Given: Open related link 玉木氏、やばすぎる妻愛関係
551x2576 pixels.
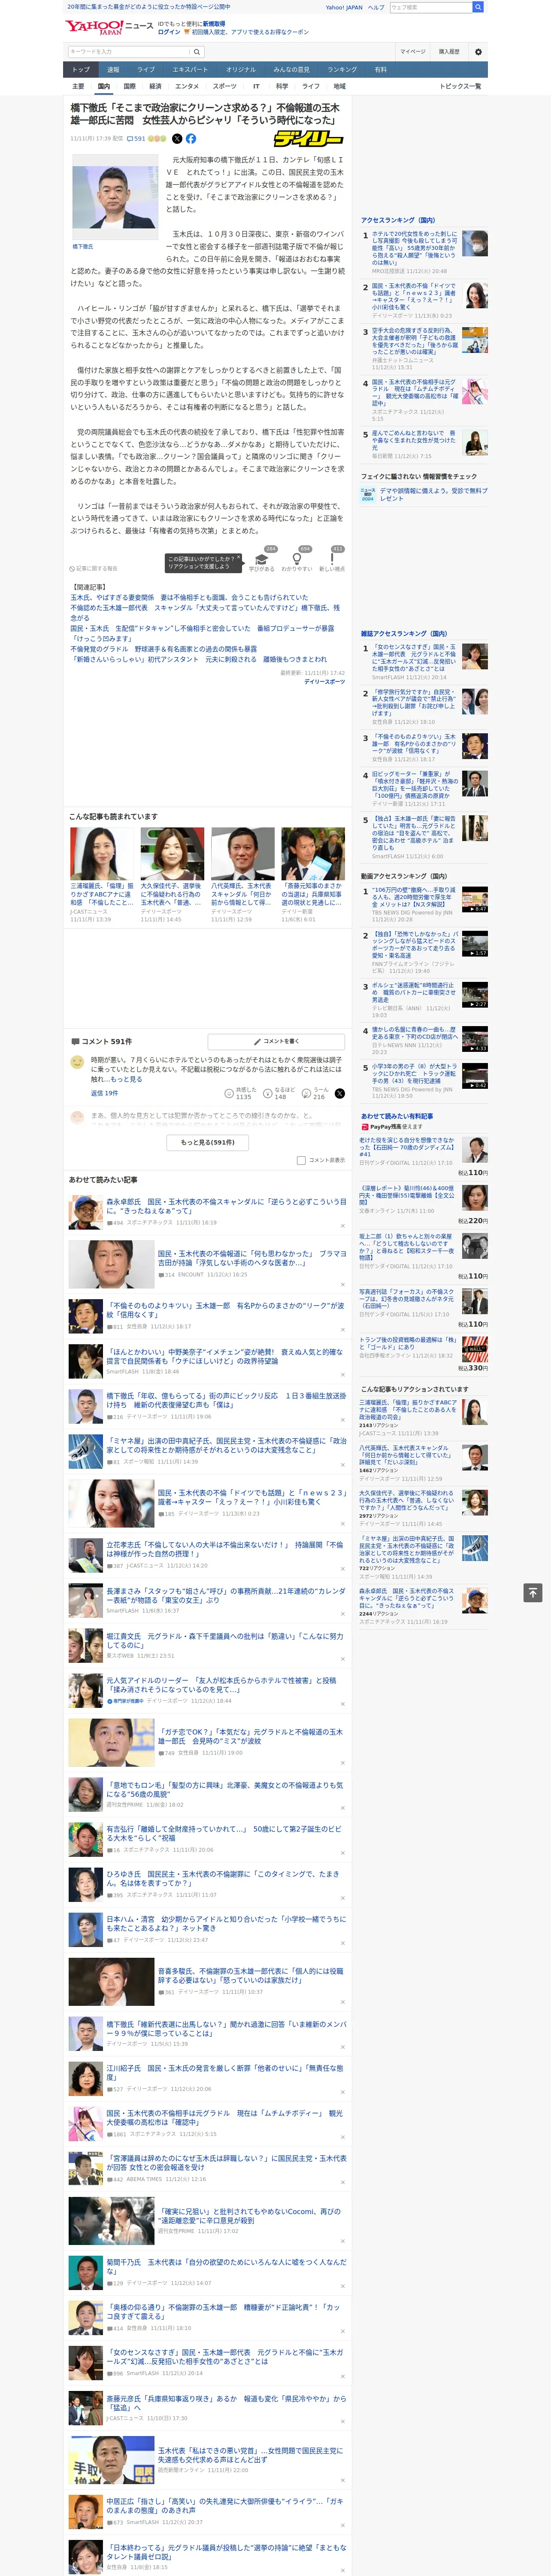Looking at the screenshot, I should click(x=189, y=597).
